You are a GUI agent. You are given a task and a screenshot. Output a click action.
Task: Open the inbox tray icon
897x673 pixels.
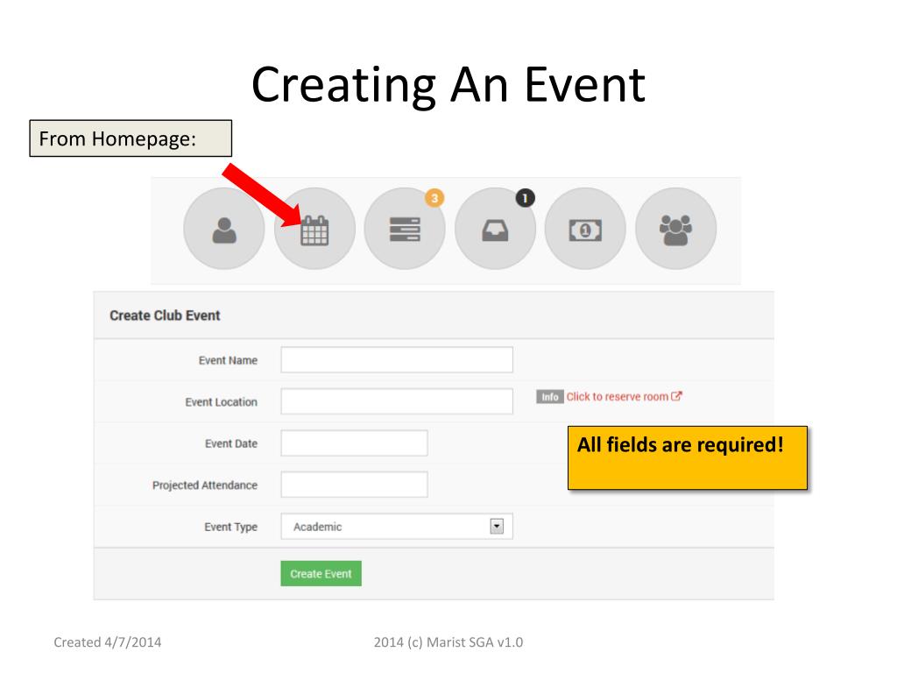pyautogui.click(x=496, y=229)
